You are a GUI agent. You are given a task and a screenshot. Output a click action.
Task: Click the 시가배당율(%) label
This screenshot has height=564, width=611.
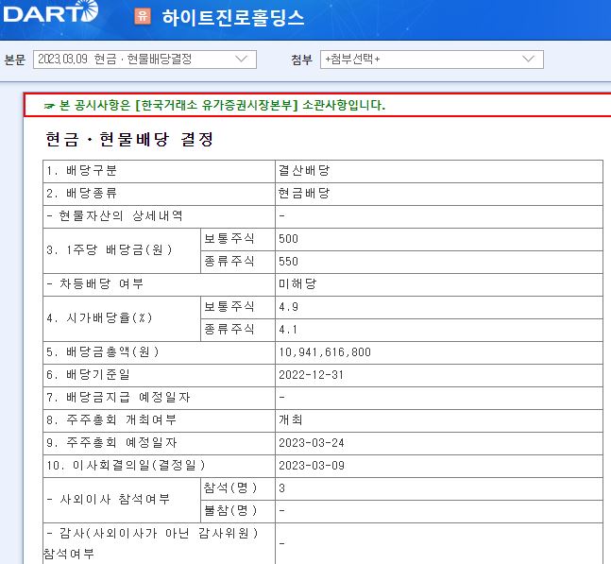pos(99,318)
